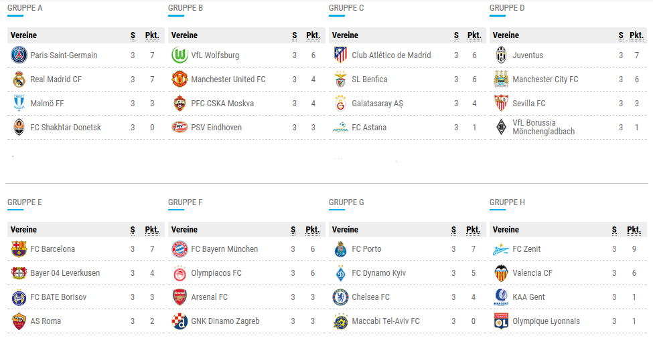Select the Gruppe H heading
The height and width of the screenshot is (340, 653).
507,202
